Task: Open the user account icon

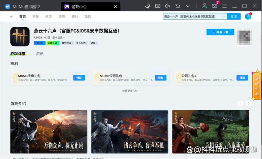Action: click(204, 6)
